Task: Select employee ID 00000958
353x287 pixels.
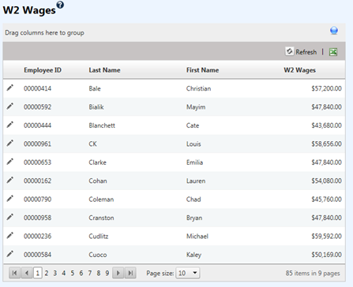Action: [x=37, y=218]
